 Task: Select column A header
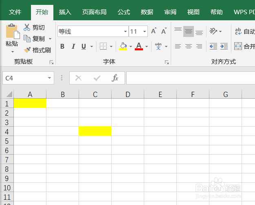[30, 94]
